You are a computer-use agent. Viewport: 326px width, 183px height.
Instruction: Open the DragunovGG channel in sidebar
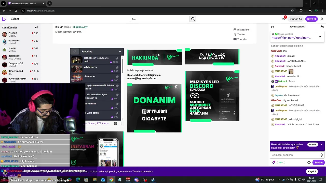pos(20,65)
